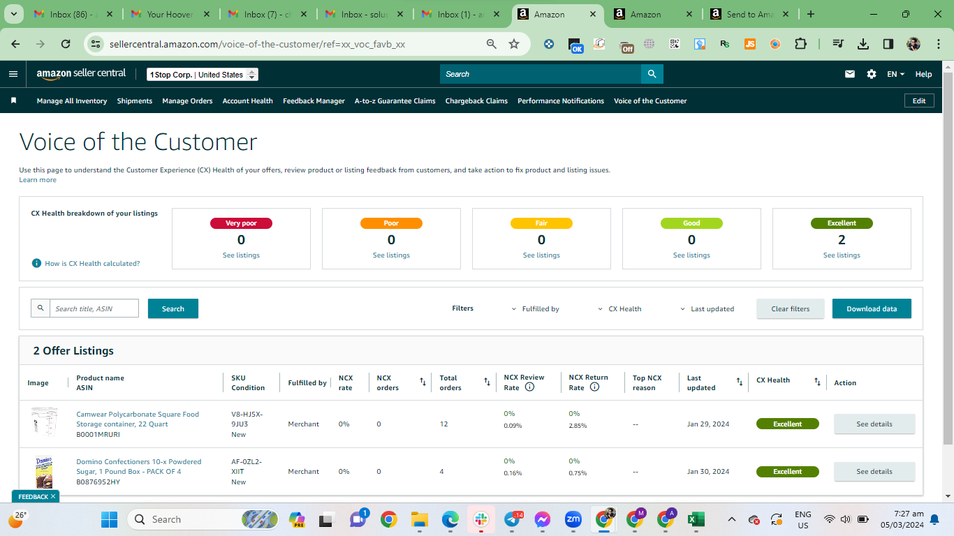Screen dimensions: 954x536
Task: Click the top Seller Central search box
Action: click(x=541, y=74)
